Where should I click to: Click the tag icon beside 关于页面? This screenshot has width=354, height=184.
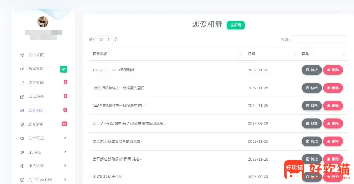(x=22, y=138)
